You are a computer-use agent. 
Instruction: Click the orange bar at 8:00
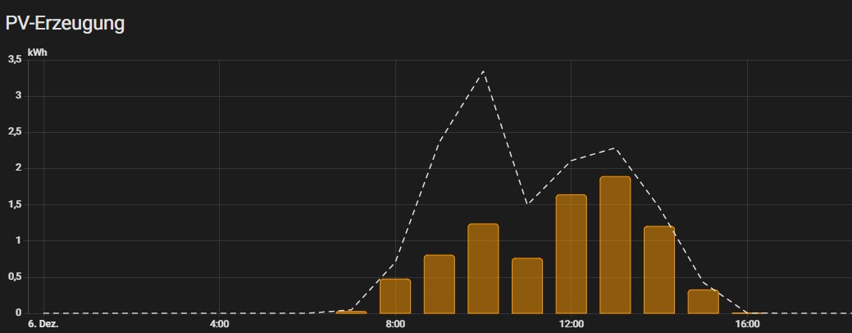pos(395,296)
